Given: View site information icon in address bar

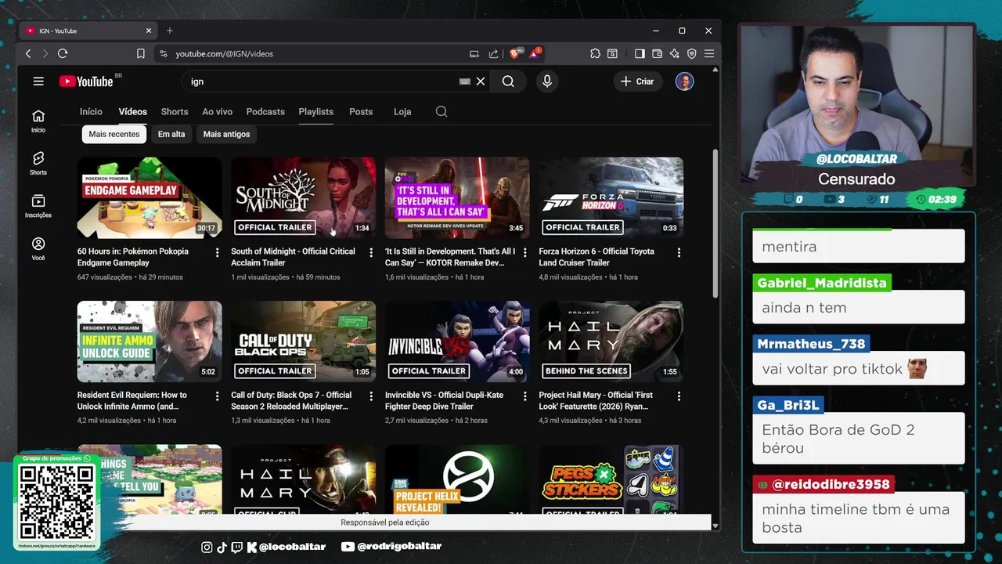Looking at the screenshot, I should click(x=163, y=53).
